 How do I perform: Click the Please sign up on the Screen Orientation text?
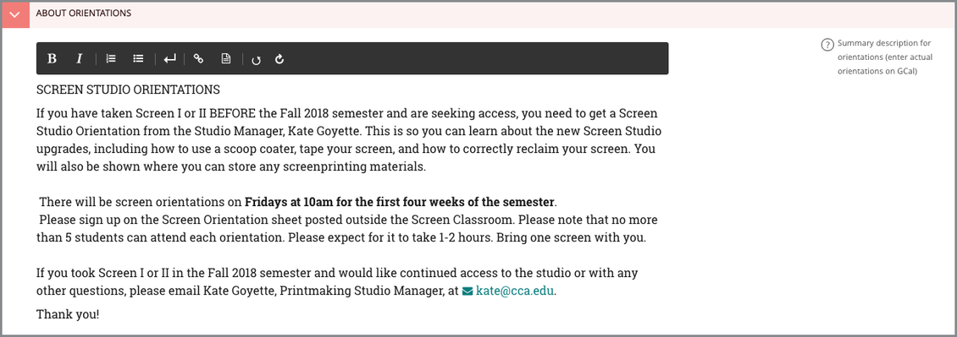[x=347, y=228]
